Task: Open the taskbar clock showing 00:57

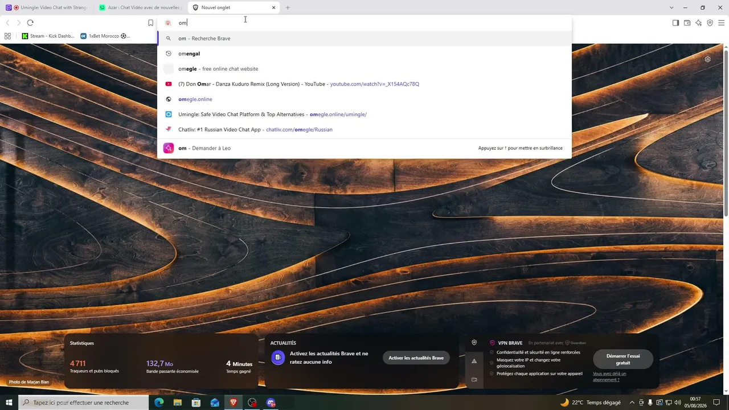Action: coord(695,403)
